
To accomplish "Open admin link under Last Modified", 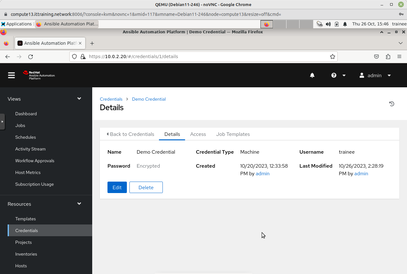I will [361, 174].
